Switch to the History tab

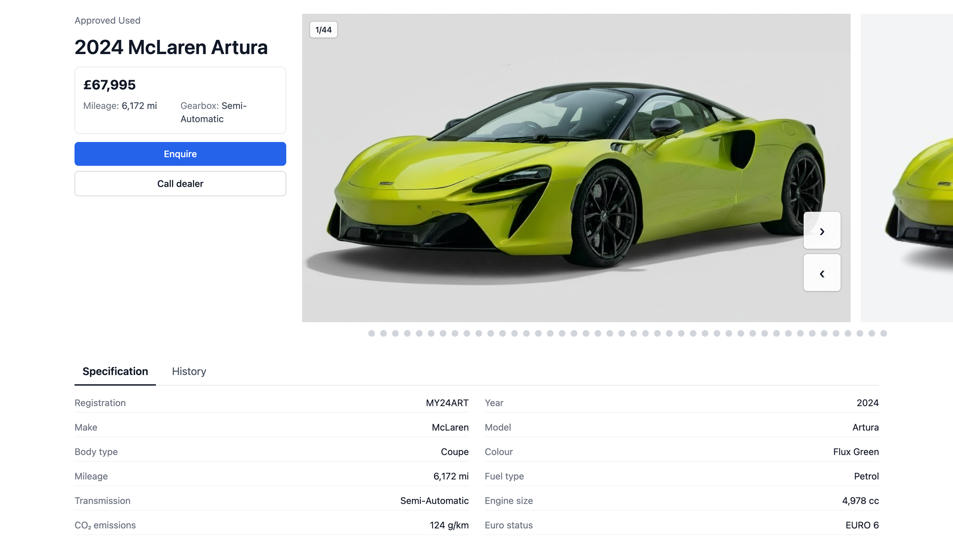[x=189, y=371]
